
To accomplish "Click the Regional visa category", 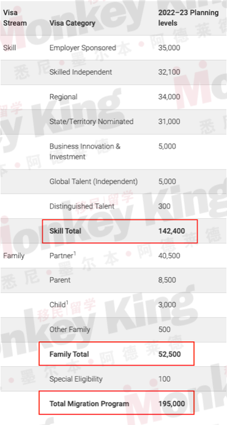I will 63,97.
